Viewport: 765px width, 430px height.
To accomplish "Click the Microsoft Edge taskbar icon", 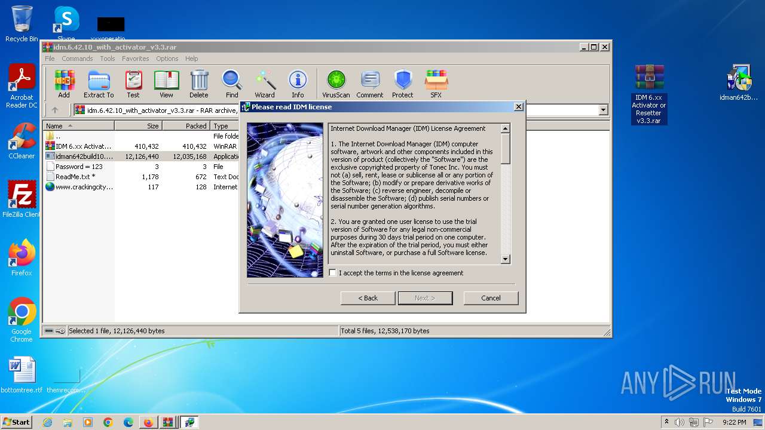I will click(128, 422).
